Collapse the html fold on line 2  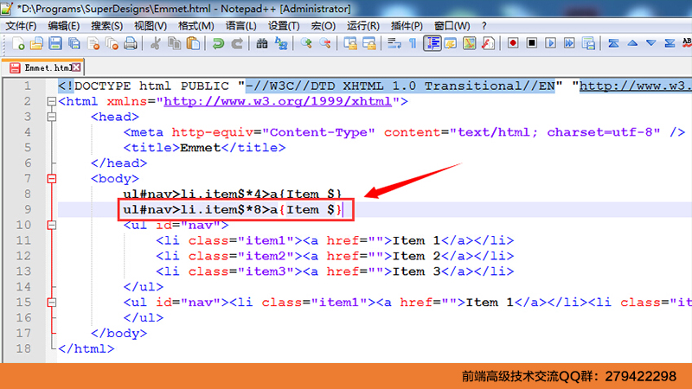52,101
